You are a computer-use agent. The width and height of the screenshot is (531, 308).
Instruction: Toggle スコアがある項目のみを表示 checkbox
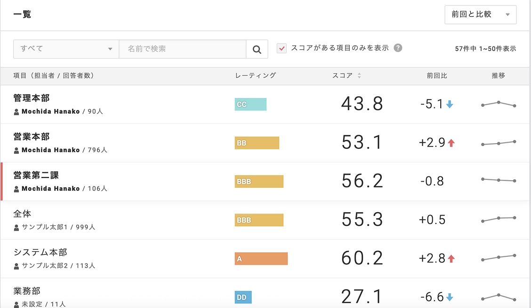tap(282, 48)
